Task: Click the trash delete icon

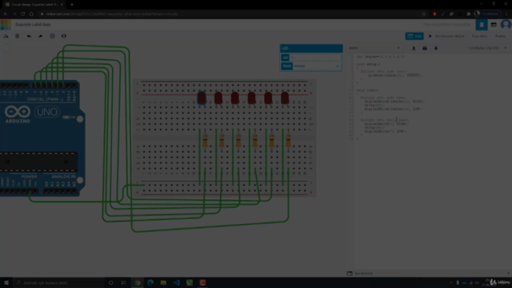Action: (18, 36)
